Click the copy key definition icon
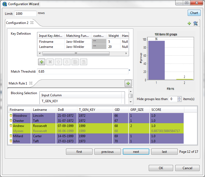Viewport: 205px width, 177px height. click(75, 62)
